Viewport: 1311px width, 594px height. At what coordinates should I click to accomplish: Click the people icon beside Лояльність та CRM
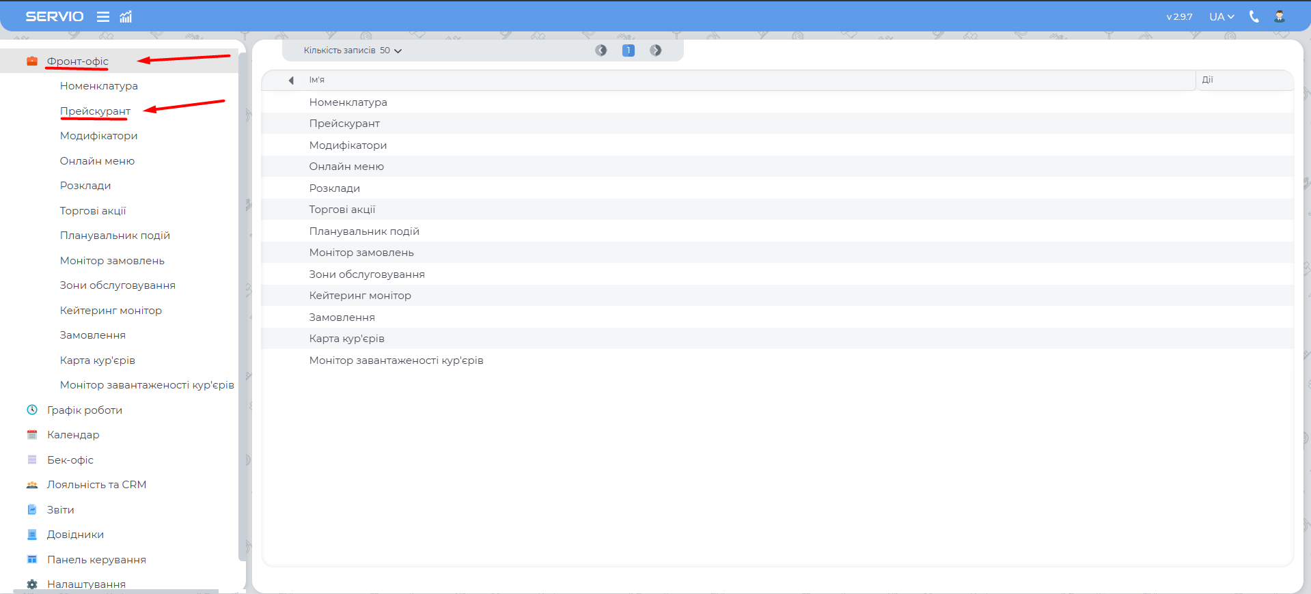32,485
